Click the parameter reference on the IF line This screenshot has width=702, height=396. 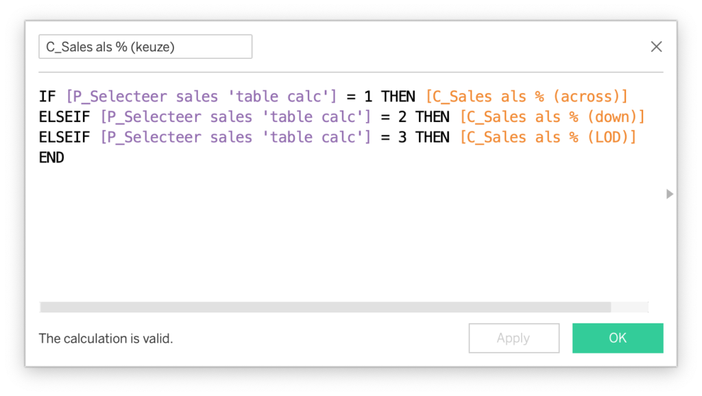click(x=202, y=96)
